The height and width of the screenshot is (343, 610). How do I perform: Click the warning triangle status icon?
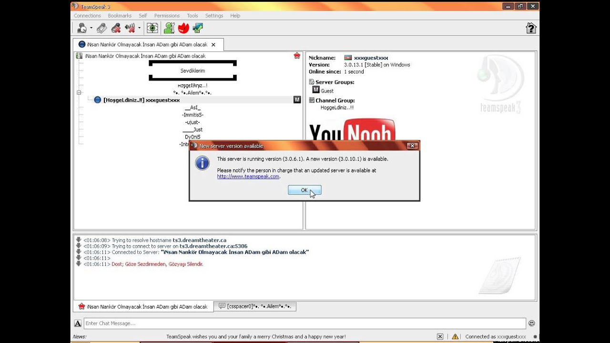[455, 336]
